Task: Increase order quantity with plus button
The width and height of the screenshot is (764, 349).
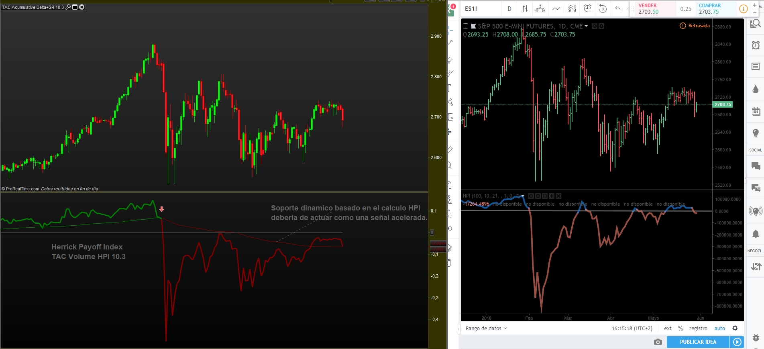Action: pos(755,5)
